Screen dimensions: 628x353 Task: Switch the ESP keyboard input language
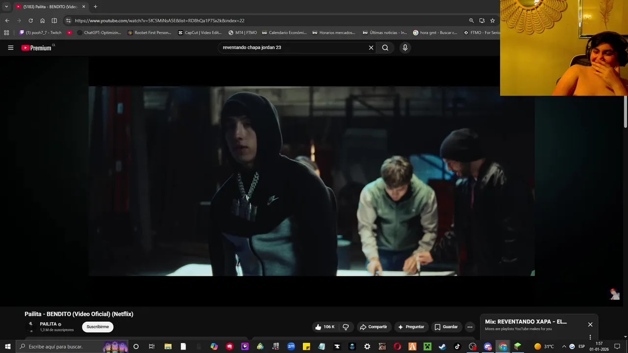click(x=582, y=347)
